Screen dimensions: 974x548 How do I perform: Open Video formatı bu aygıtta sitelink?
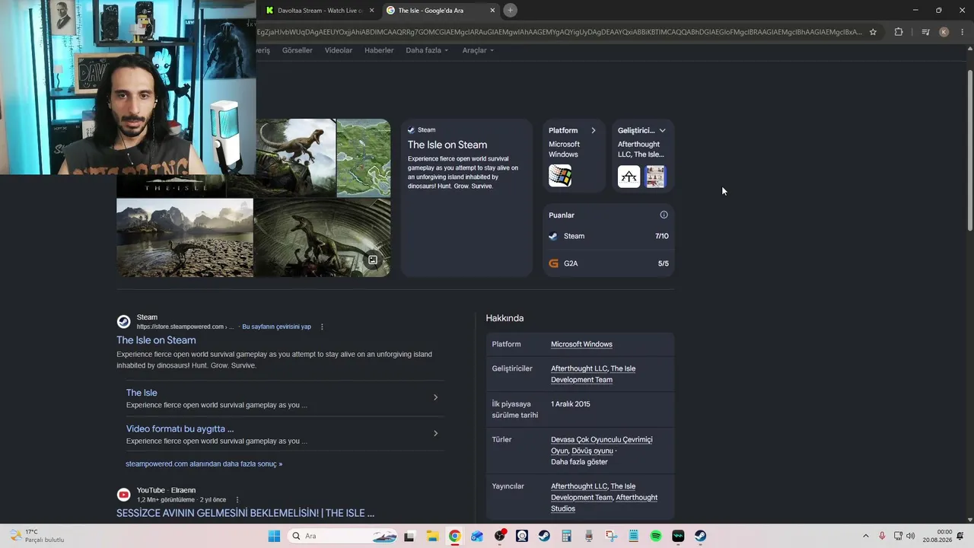point(180,429)
